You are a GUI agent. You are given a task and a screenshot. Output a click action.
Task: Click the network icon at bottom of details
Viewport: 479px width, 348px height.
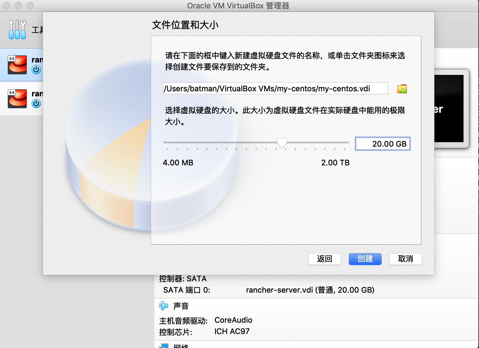tap(164, 346)
